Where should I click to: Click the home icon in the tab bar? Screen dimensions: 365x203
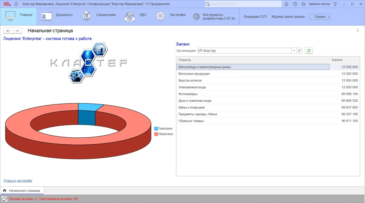(5, 191)
